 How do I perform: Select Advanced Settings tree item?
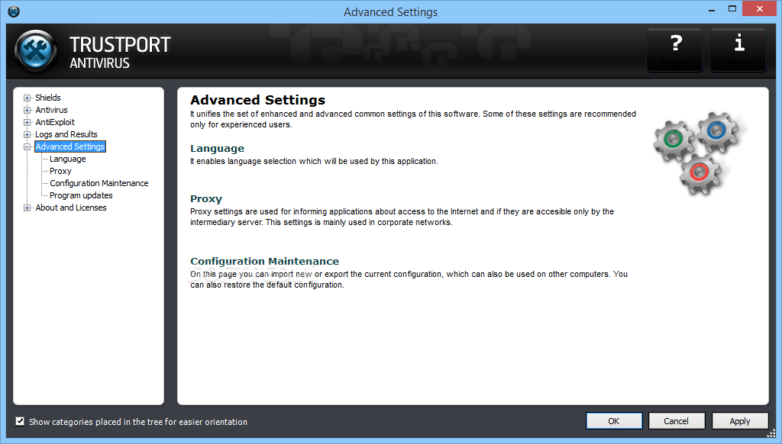[x=70, y=146]
